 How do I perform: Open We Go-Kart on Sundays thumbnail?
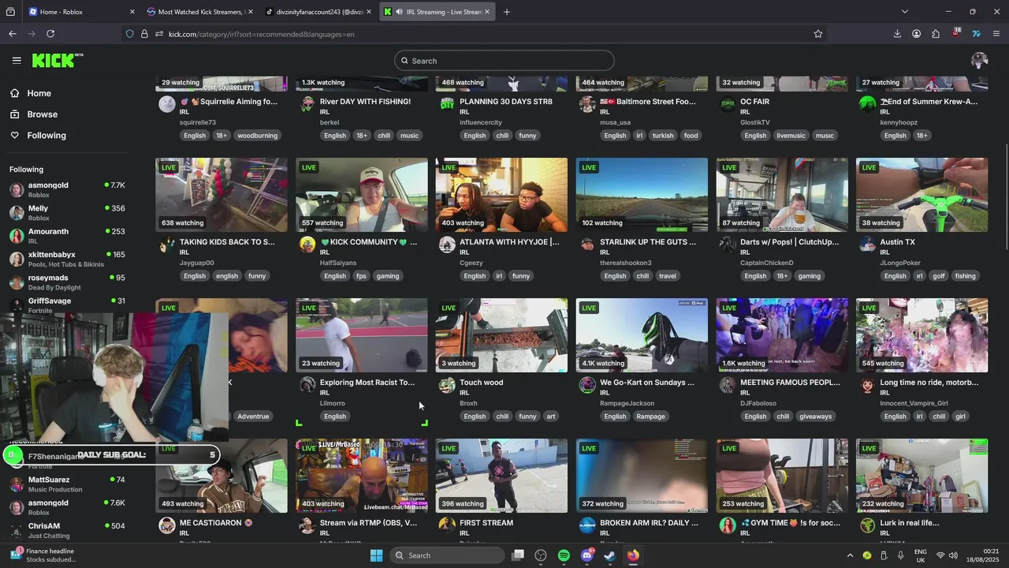[x=642, y=335]
